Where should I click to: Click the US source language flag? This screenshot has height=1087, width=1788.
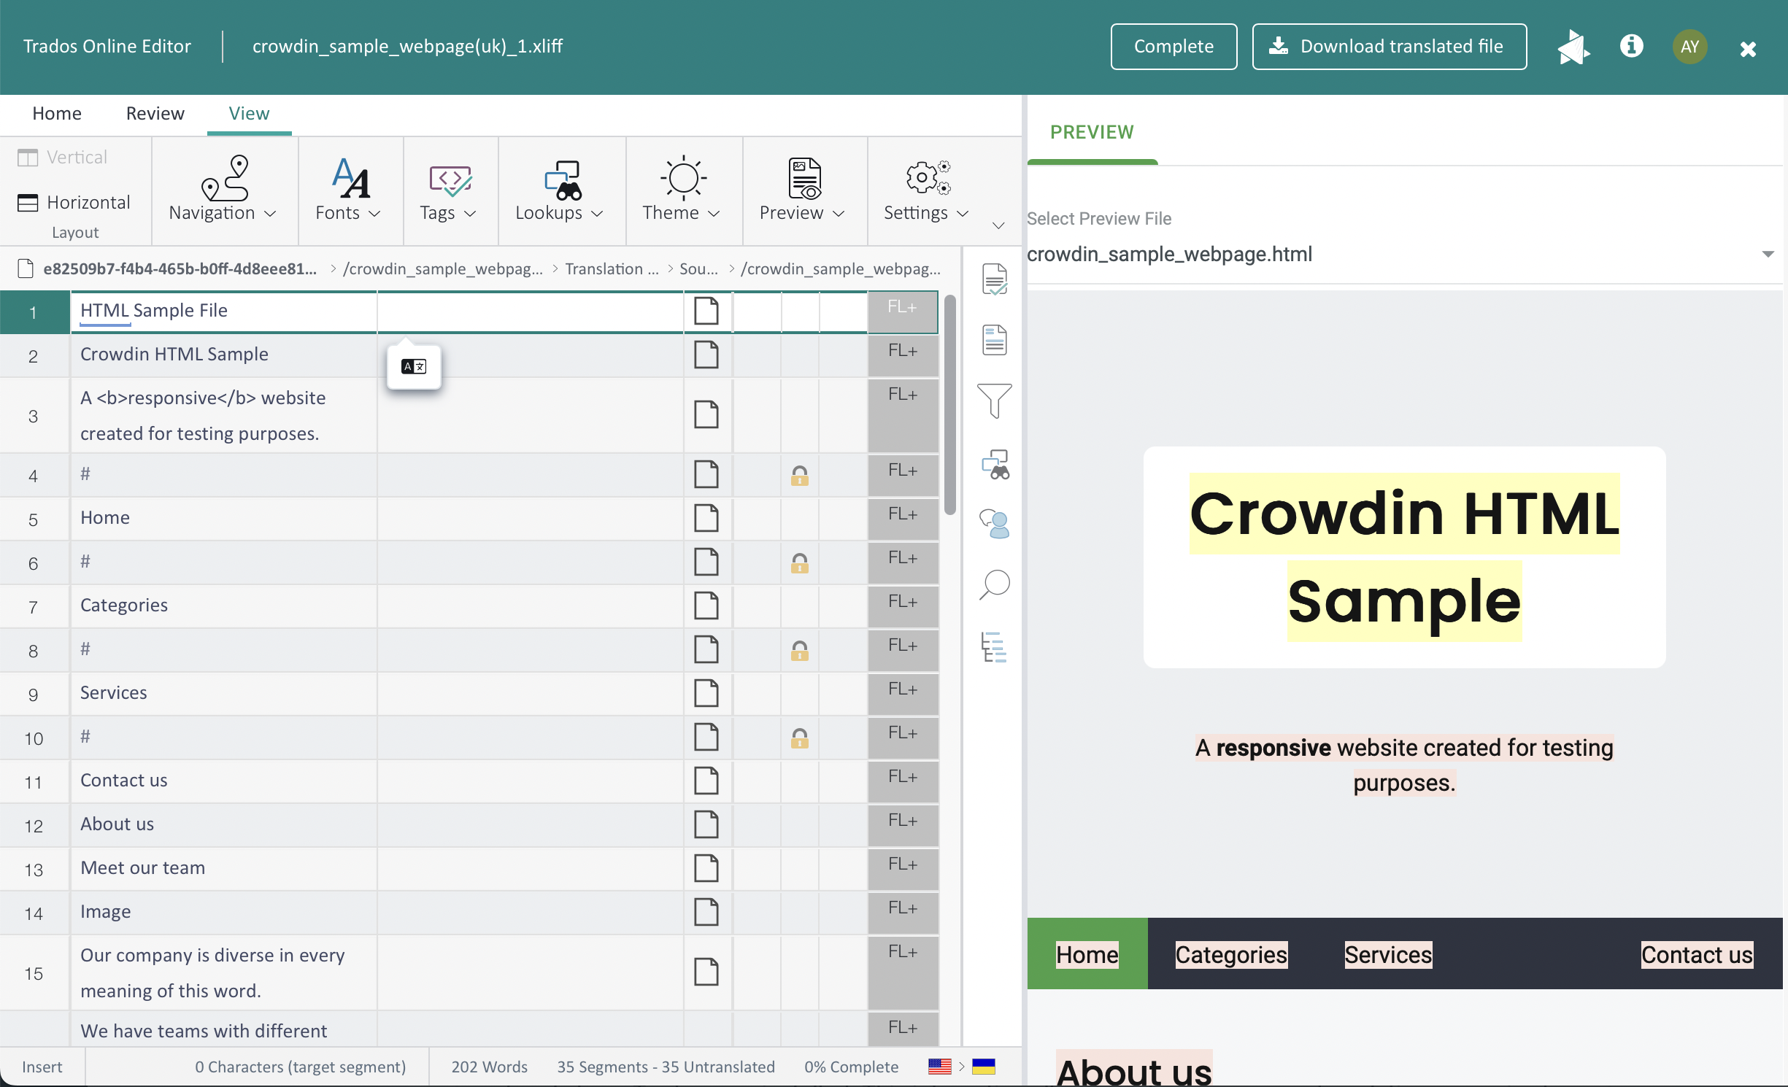(940, 1066)
